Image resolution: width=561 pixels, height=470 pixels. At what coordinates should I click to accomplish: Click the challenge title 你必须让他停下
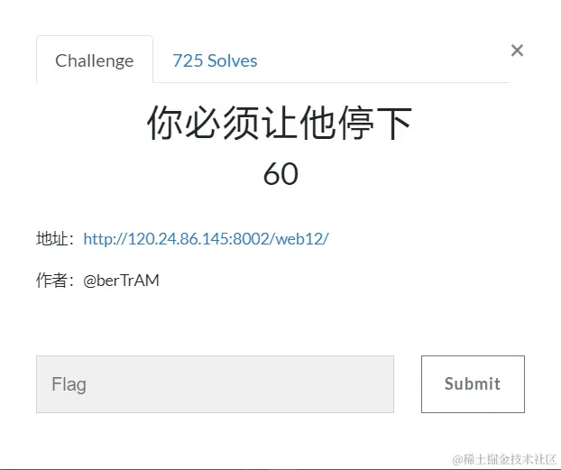pyautogui.click(x=280, y=123)
